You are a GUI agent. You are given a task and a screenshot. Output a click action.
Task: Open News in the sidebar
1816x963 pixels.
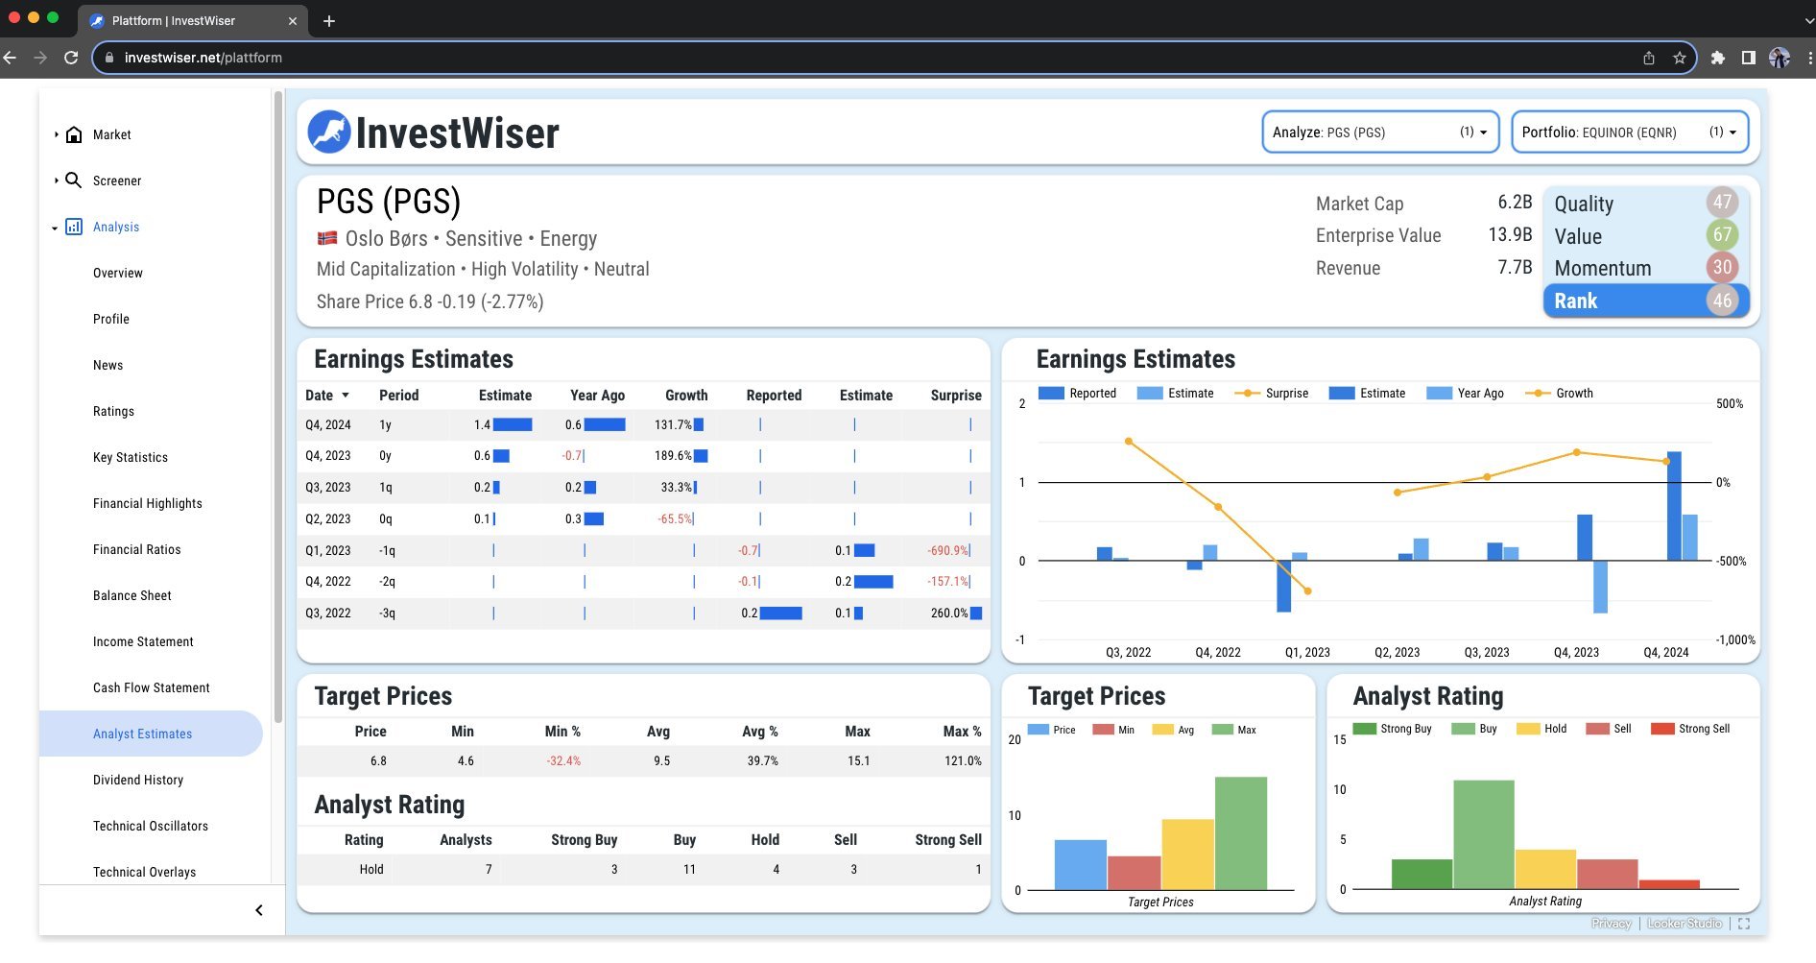[x=108, y=365]
